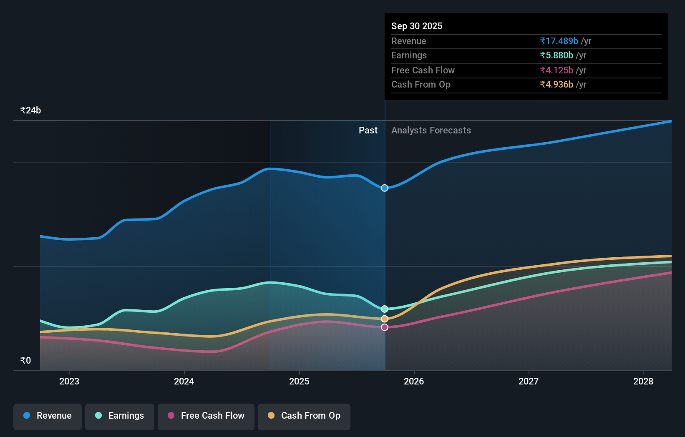The width and height of the screenshot is (685, 437).
Task: Select the blue Revenue data point marker
Action: pos(384,188)
